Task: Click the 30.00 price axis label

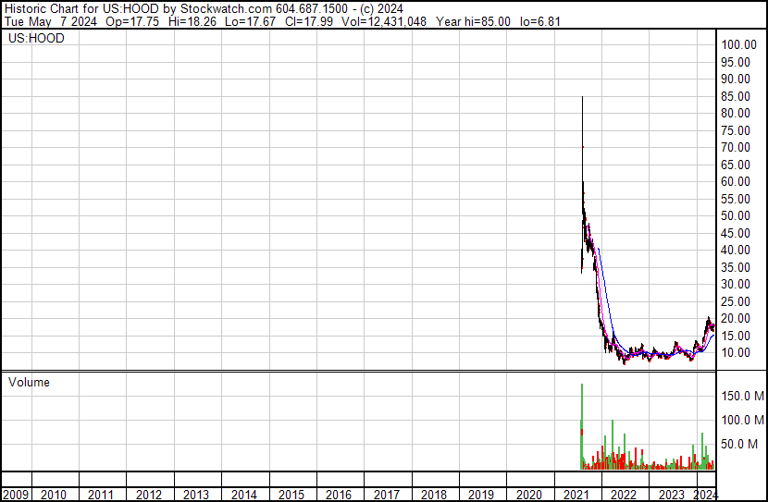Action: click(x=736, y=284)
